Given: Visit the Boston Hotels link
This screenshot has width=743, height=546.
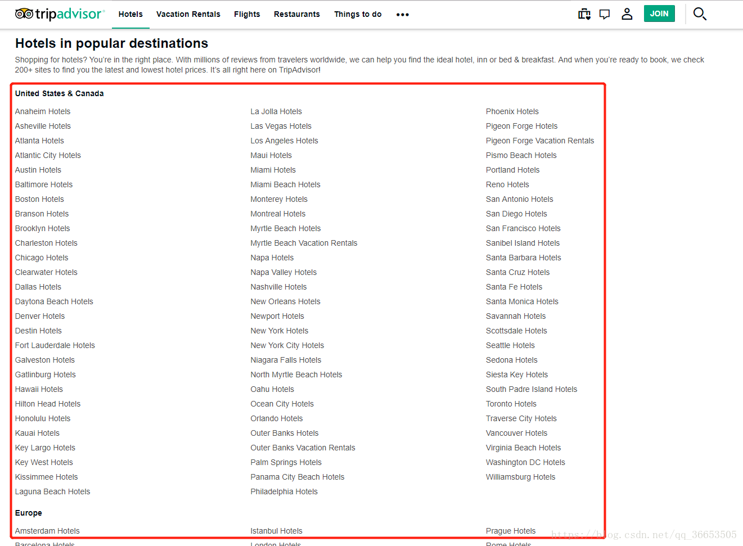Looking at the screenshot, I should (x=39, y=199).
